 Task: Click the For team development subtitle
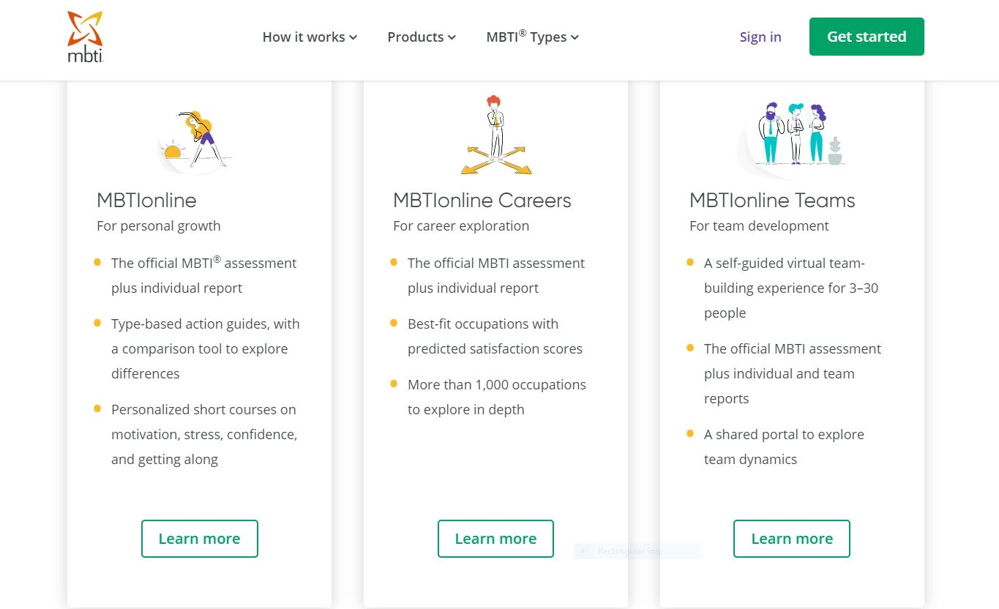(759, 226)
